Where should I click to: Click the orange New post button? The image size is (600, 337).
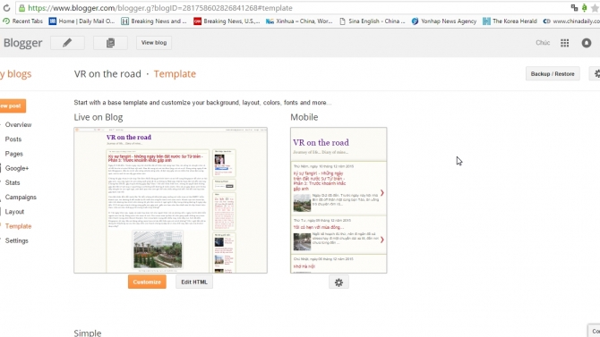tap(12, 105)
